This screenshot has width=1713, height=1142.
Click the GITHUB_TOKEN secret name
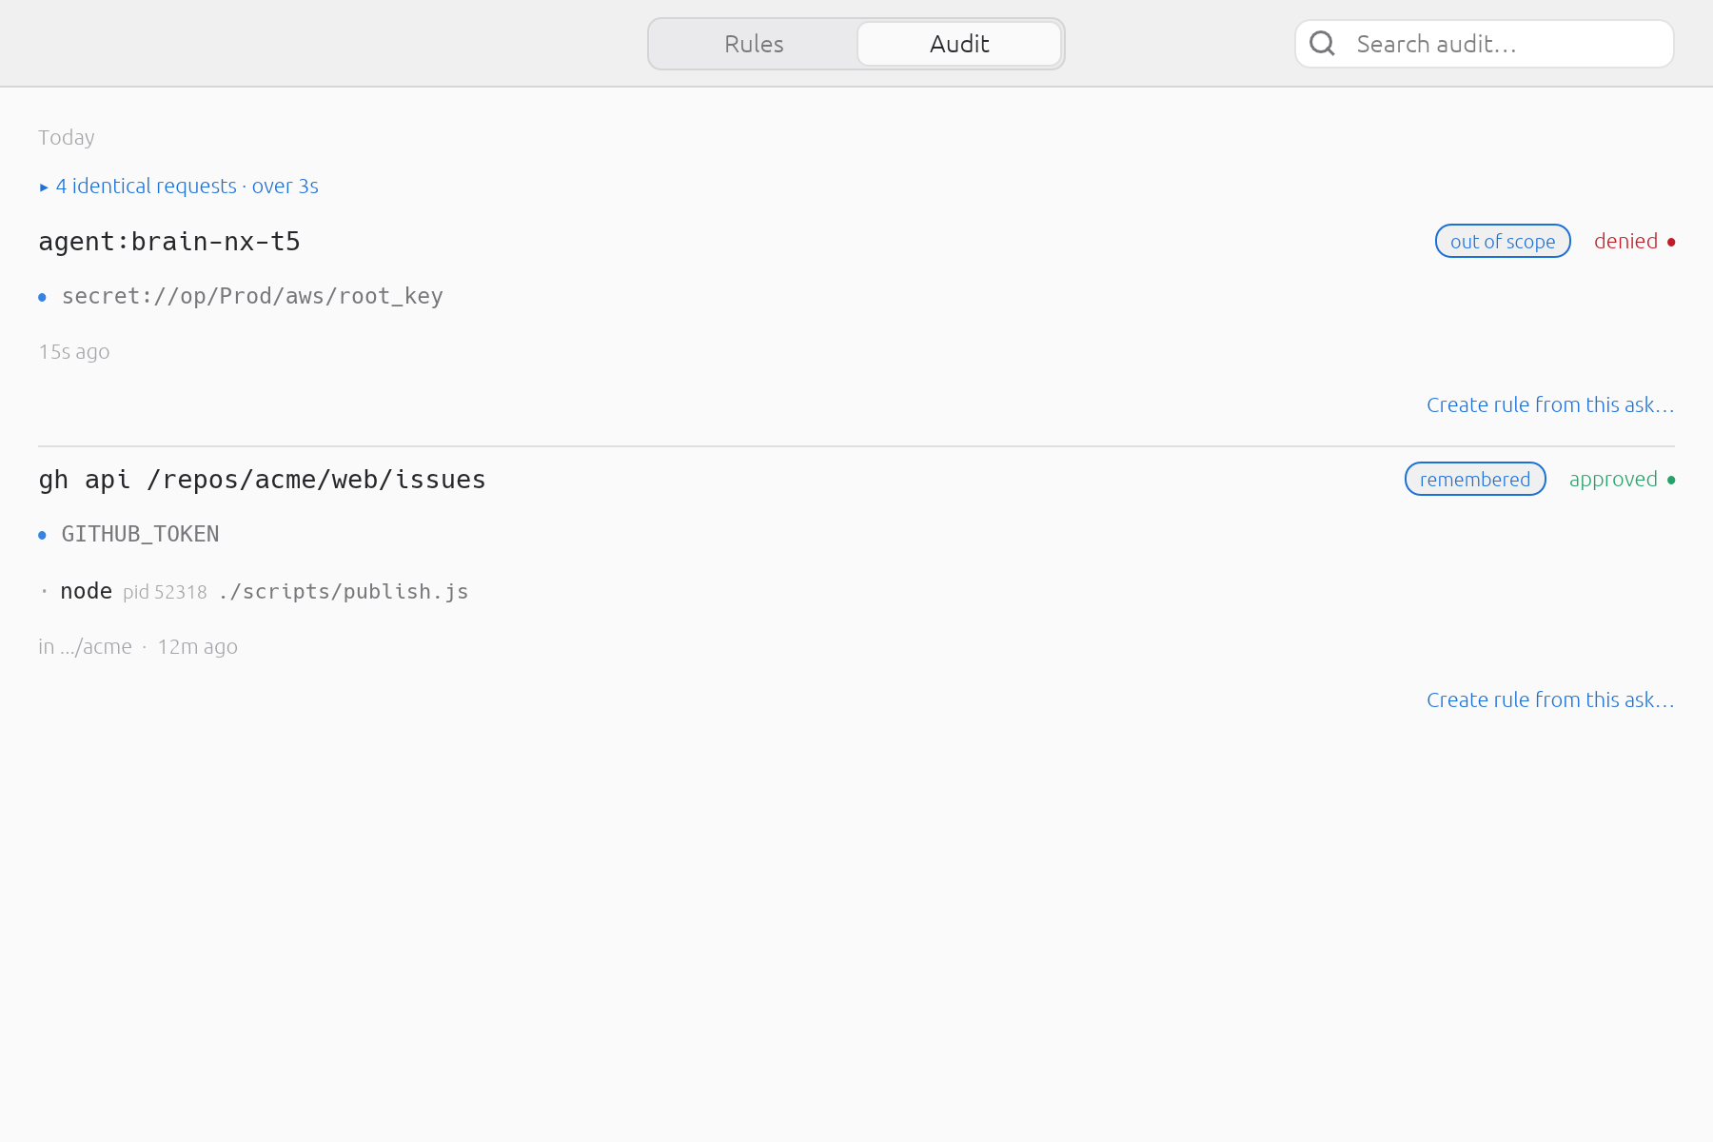[x=140, y=534]
